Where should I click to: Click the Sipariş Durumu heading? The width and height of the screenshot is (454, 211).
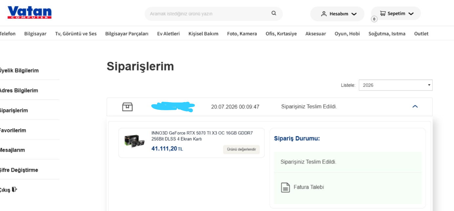point(297,138)
